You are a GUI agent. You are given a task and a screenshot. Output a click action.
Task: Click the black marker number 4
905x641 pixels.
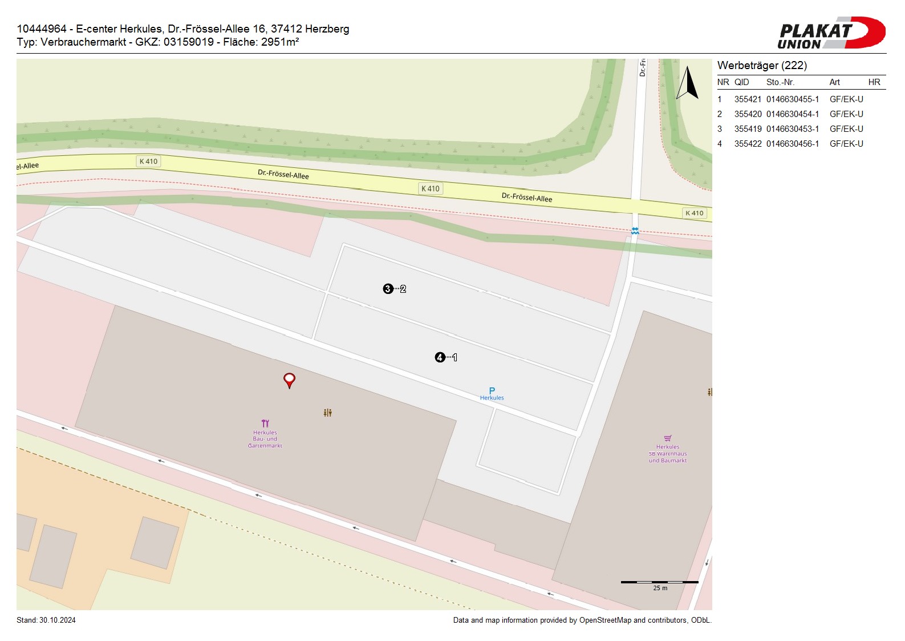pyautogui.click(x=440, y=357)
